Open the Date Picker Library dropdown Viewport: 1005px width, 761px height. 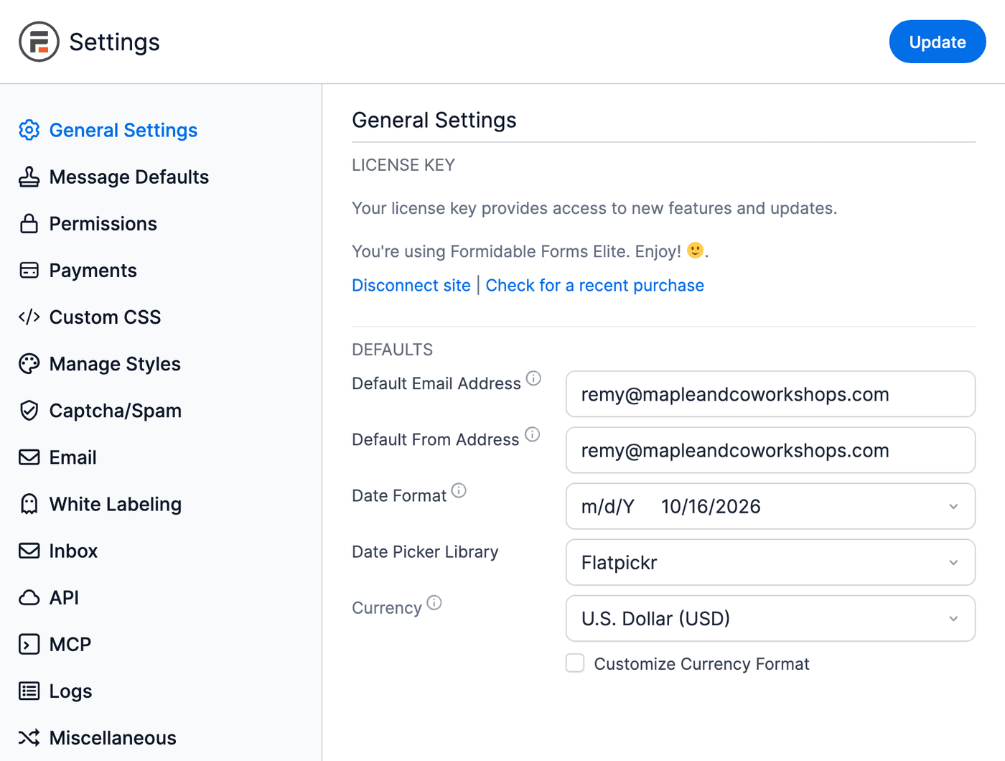point(770,562)
